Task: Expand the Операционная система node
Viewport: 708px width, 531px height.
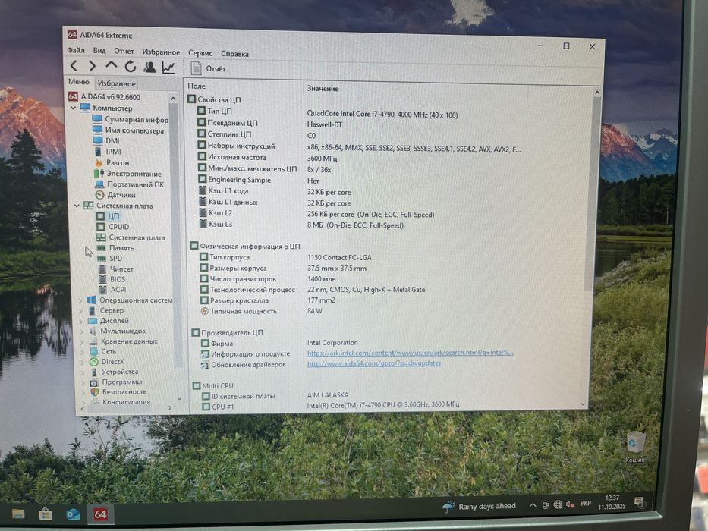Action: (81, 300)
